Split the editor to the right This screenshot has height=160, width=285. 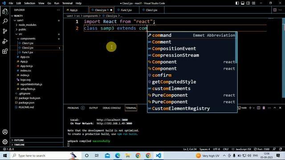click(275, 10)
